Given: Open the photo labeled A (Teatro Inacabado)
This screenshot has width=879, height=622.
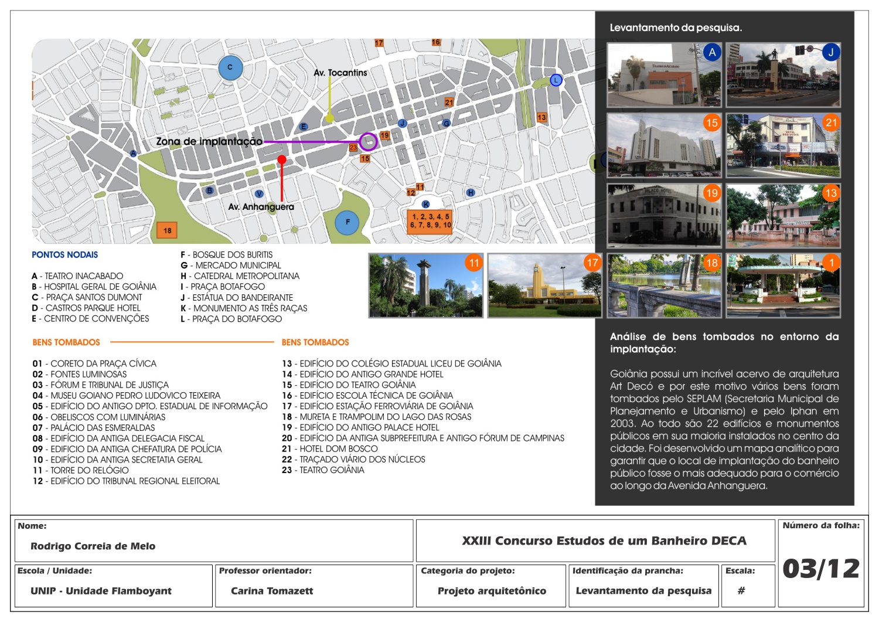Looking at the screenshot, I should [665, 74].
